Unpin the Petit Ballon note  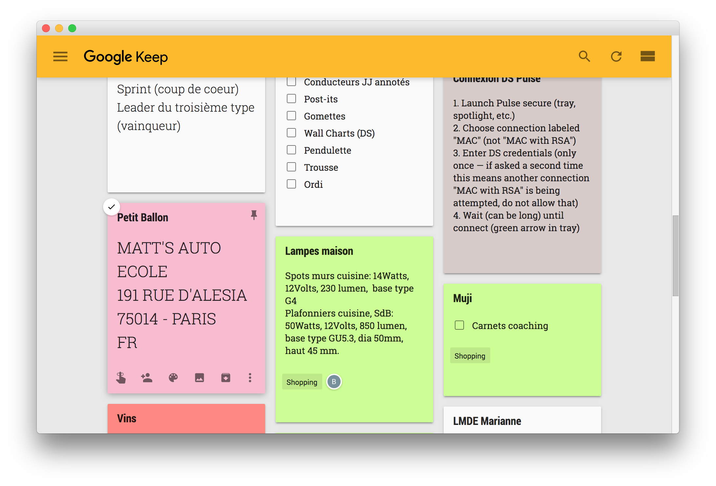pos(254,215)
